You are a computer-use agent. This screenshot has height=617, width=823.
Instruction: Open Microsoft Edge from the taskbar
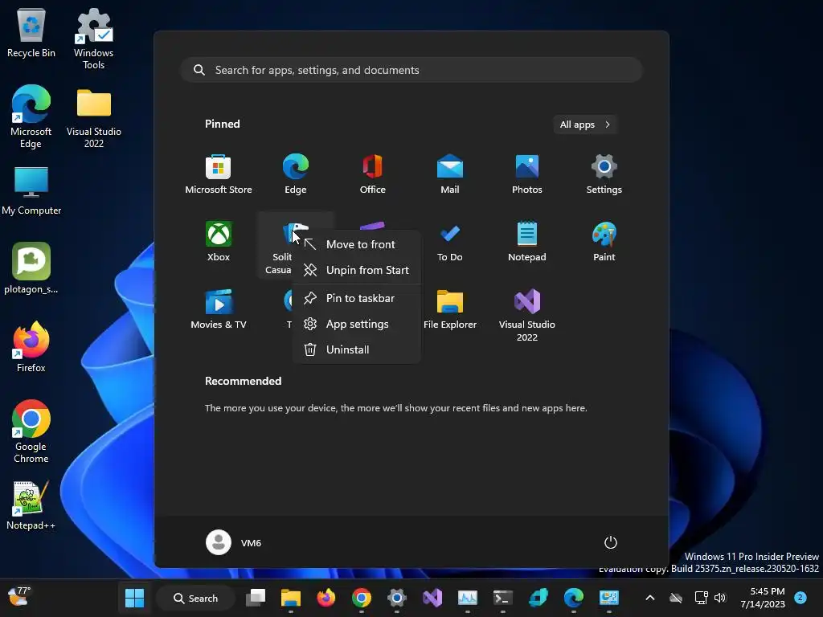573,598
